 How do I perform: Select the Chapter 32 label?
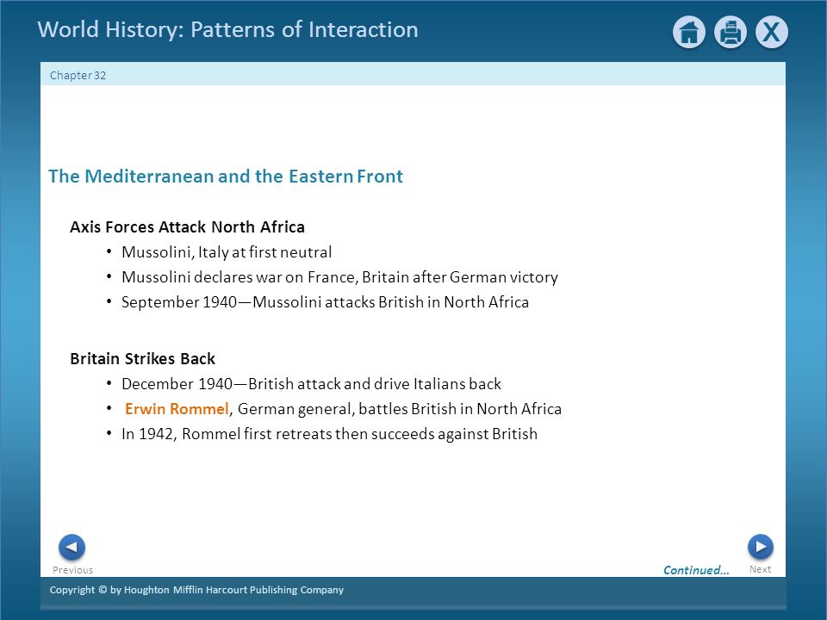[x=78, y=76]
